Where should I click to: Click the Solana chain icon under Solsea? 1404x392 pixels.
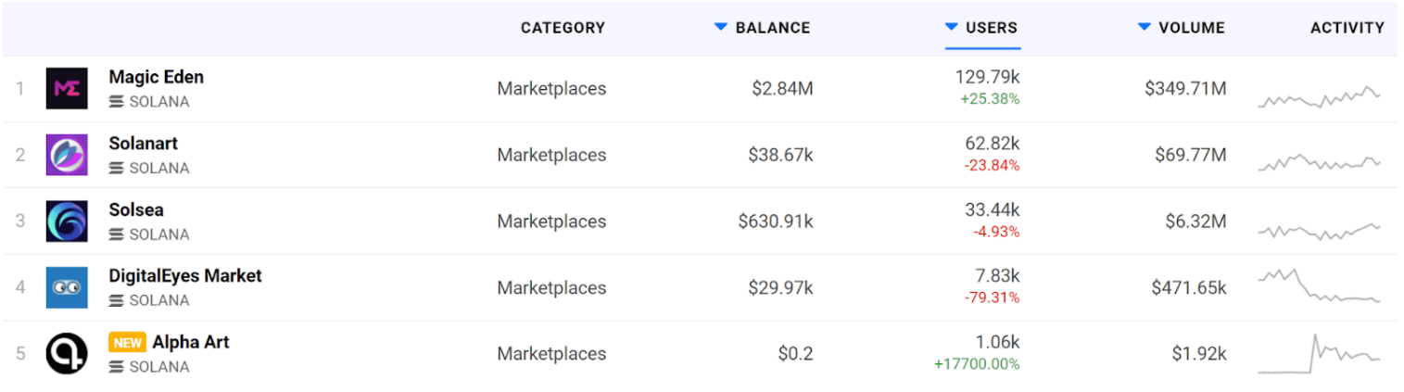pos(117,234)
